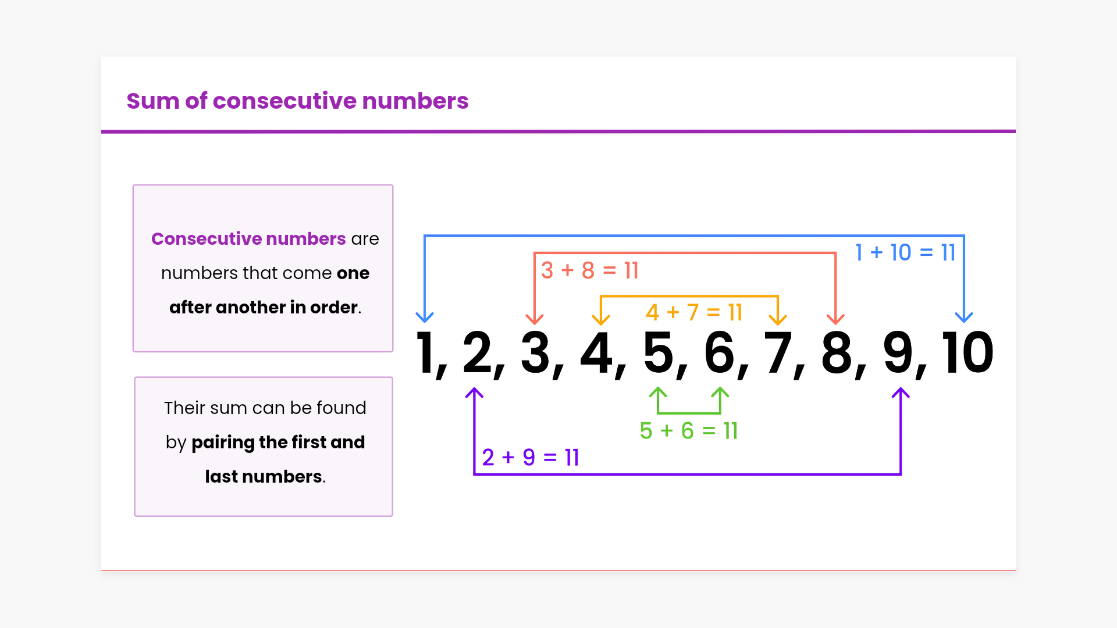
Task: Click the blue arrowhead pointing at number 10
Action: [x=964, y=317]
